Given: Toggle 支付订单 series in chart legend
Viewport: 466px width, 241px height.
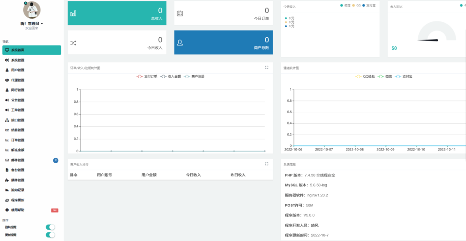Looking at the screenshot, I should point(147,76).
